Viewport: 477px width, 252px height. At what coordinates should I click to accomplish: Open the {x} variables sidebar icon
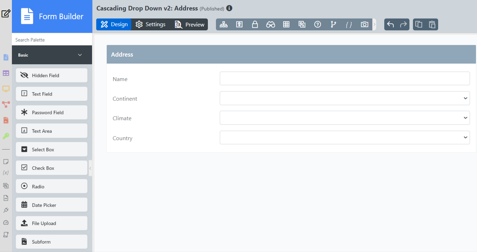coord(6,173)
